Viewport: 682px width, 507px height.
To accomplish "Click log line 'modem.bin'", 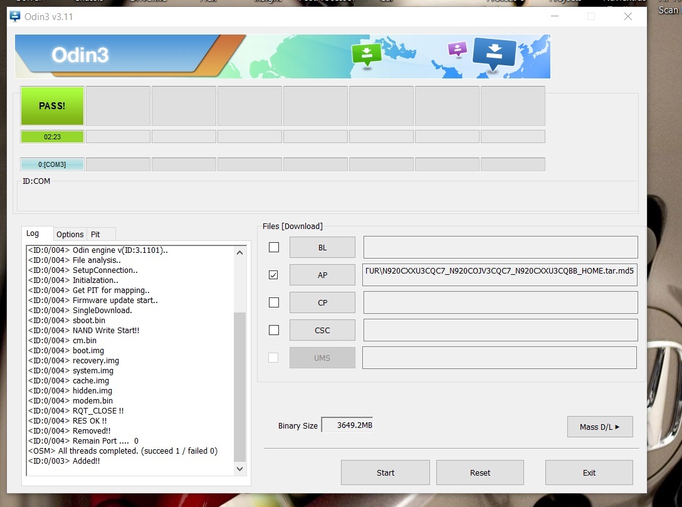I will (x=70, y=400).
